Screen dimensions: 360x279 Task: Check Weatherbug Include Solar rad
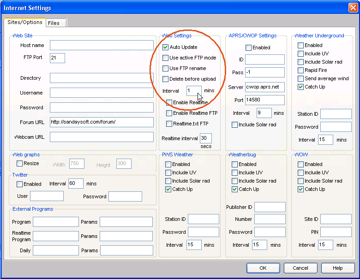click(x=234, y=181)
